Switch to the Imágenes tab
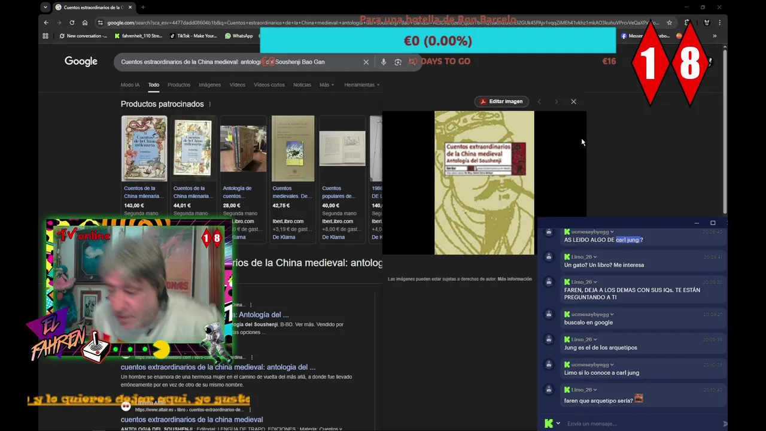 point(210,85)
